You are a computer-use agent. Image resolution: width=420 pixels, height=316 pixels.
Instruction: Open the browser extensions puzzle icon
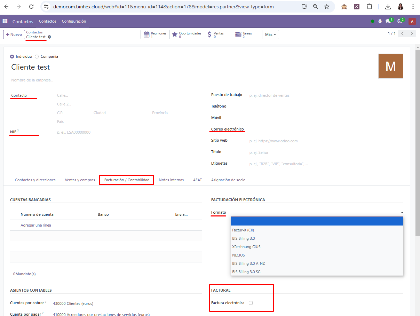369,7
